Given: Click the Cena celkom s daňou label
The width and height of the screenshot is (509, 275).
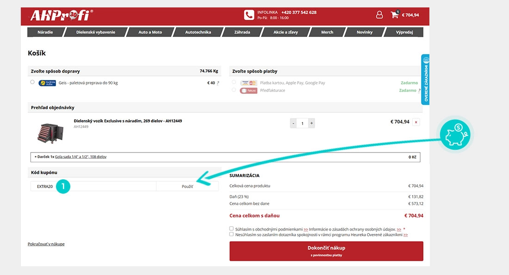Looking at the screenshot, I should [254, 216].
